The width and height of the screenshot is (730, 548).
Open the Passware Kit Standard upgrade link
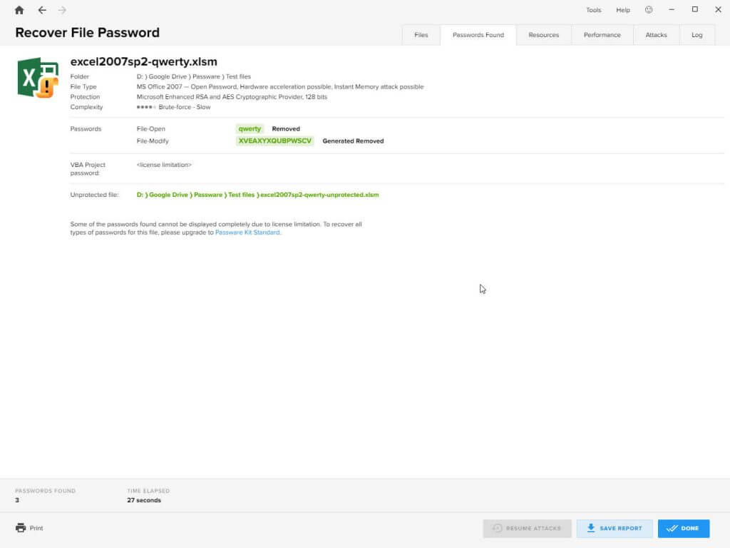coord(247,233)
